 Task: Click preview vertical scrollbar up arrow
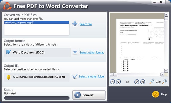point(166,15)
